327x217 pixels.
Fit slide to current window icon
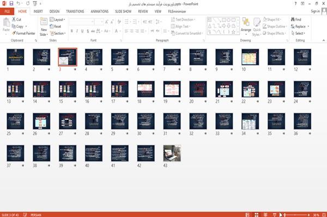click(324, 215)
